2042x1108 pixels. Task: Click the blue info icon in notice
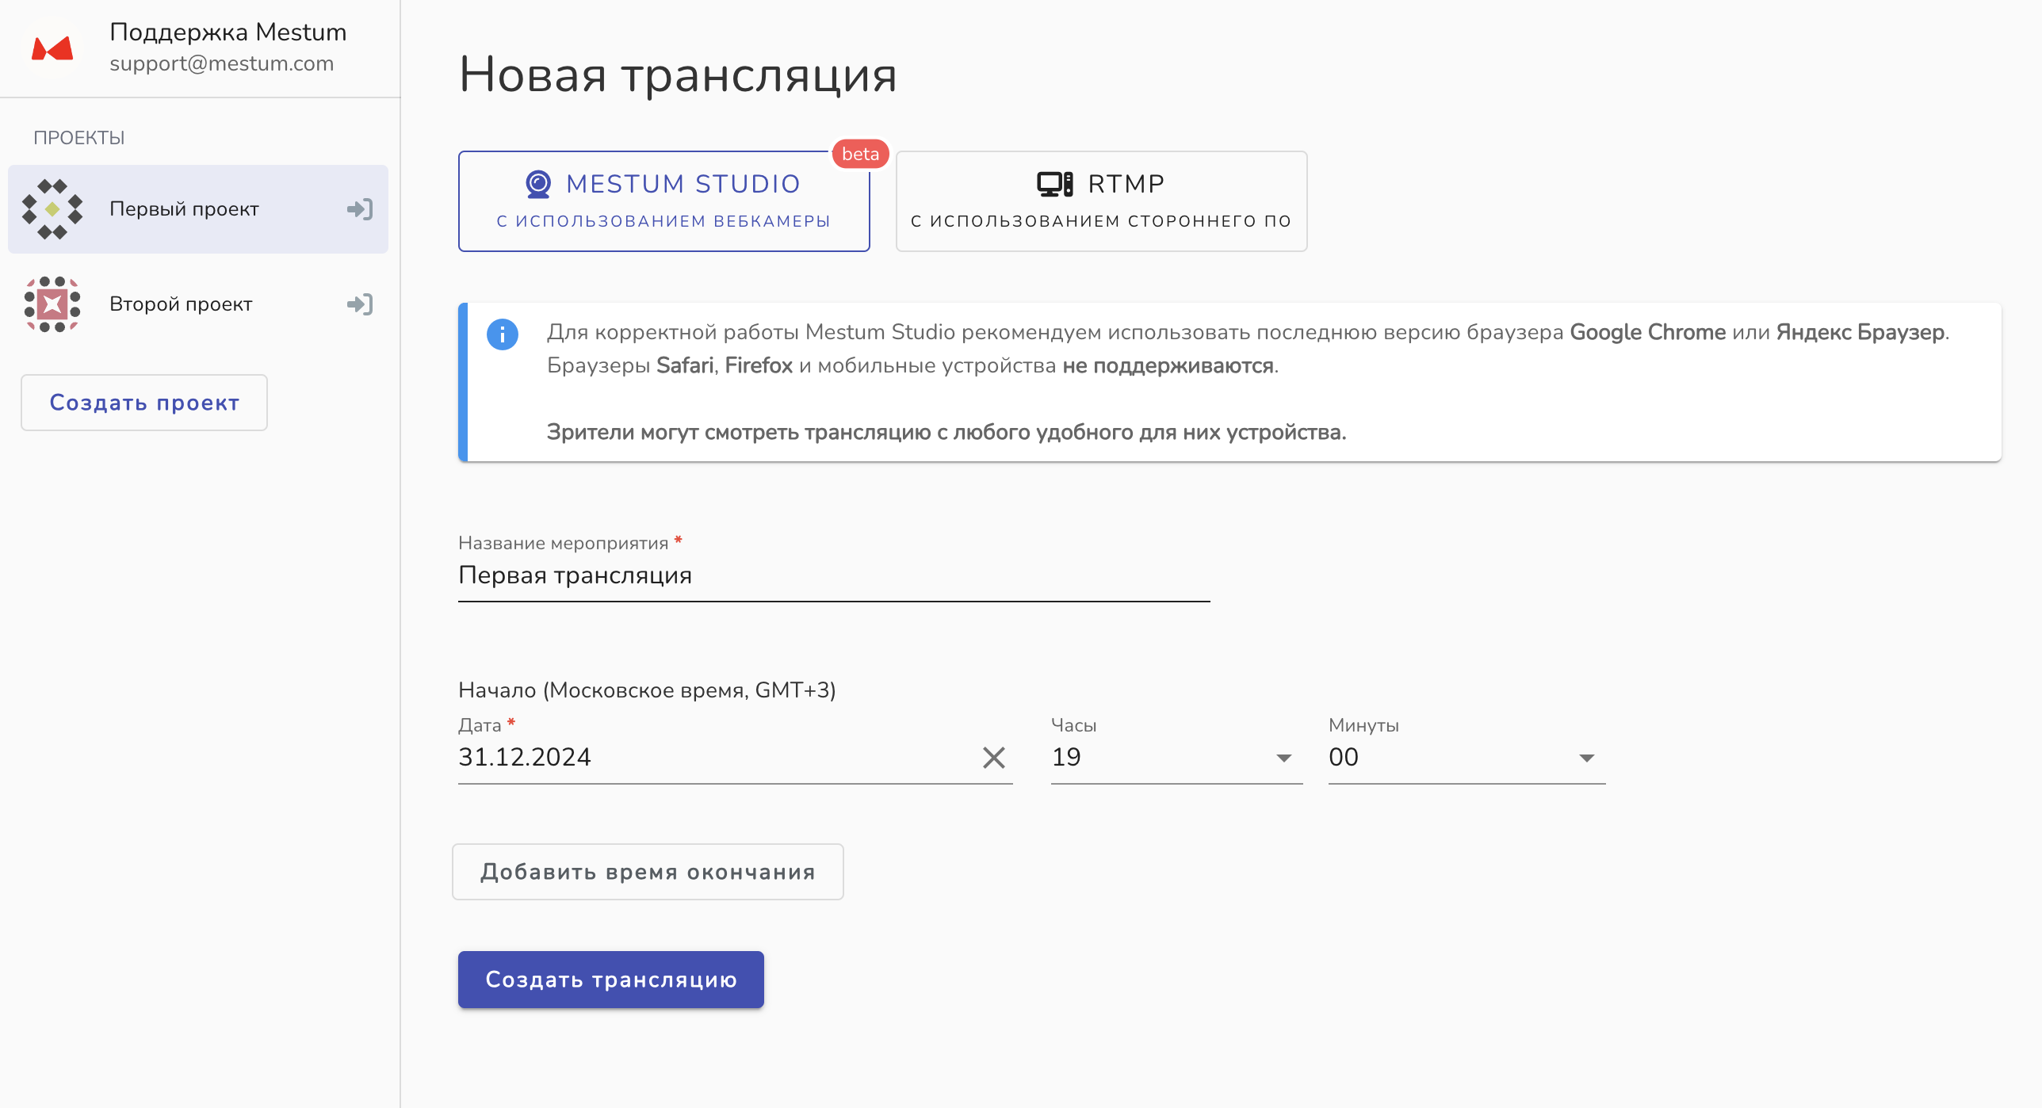pos(503,334)
